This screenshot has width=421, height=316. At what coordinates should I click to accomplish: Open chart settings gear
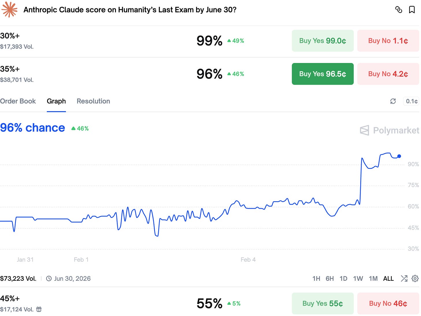[415, 278]
